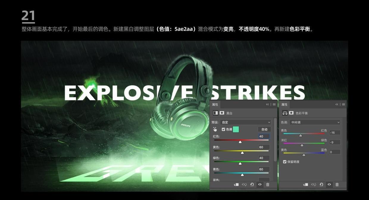Clip Black & White adjustment to layer below

pyautogui.click(x=236, y=184)
